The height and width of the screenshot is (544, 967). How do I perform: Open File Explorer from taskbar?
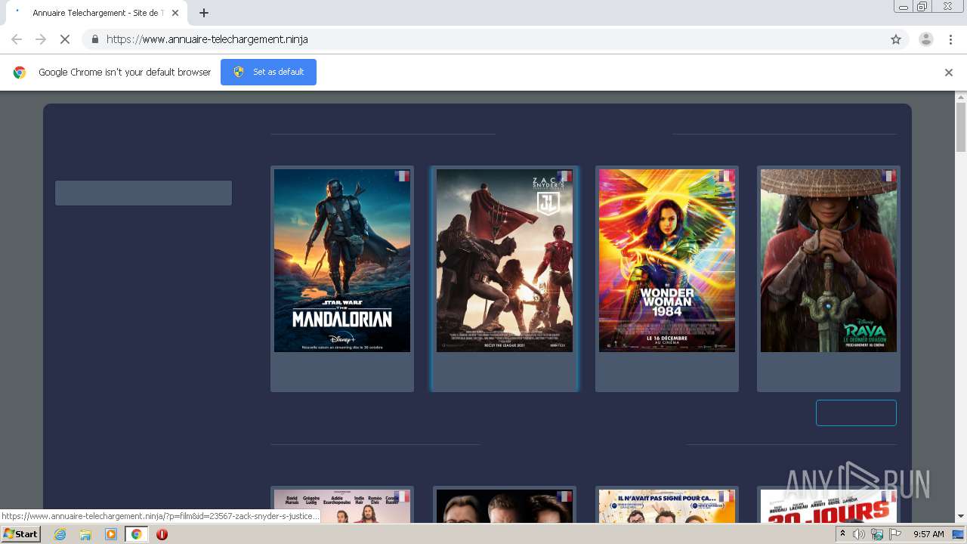pos(85,534)
